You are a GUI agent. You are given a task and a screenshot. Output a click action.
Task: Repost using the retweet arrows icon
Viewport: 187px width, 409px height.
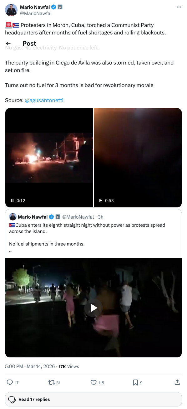[x=51, y=382]
